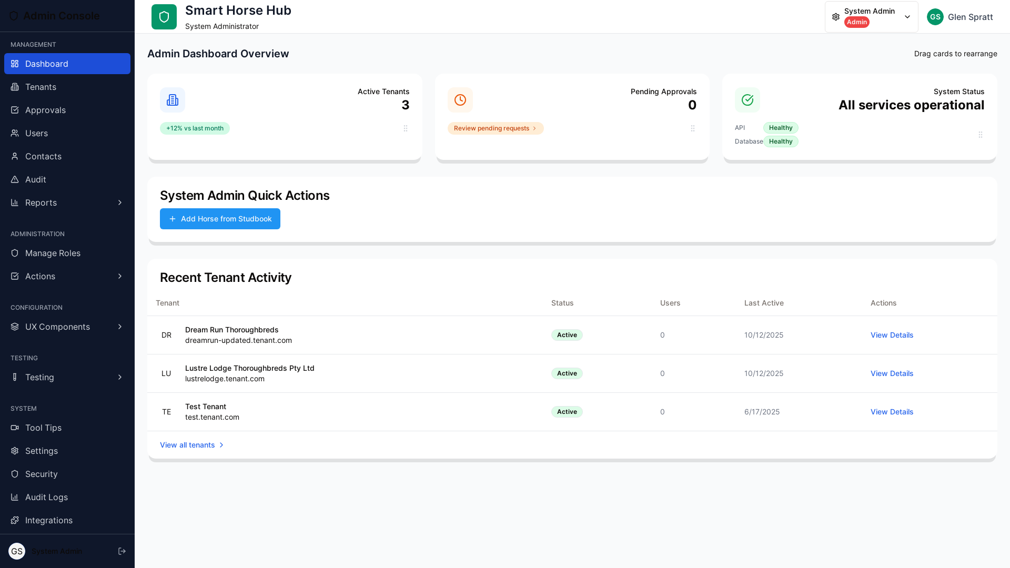
Task: Click the Tenant column header
Action: click(x=167, y=303)
